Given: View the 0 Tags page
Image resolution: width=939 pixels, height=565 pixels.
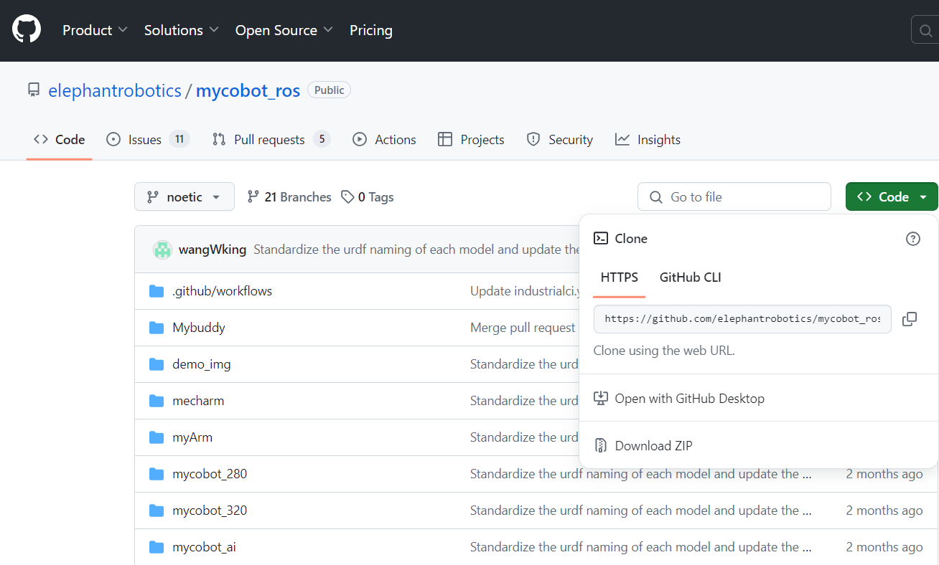Looking at the screenshot, I should [368, 197].
